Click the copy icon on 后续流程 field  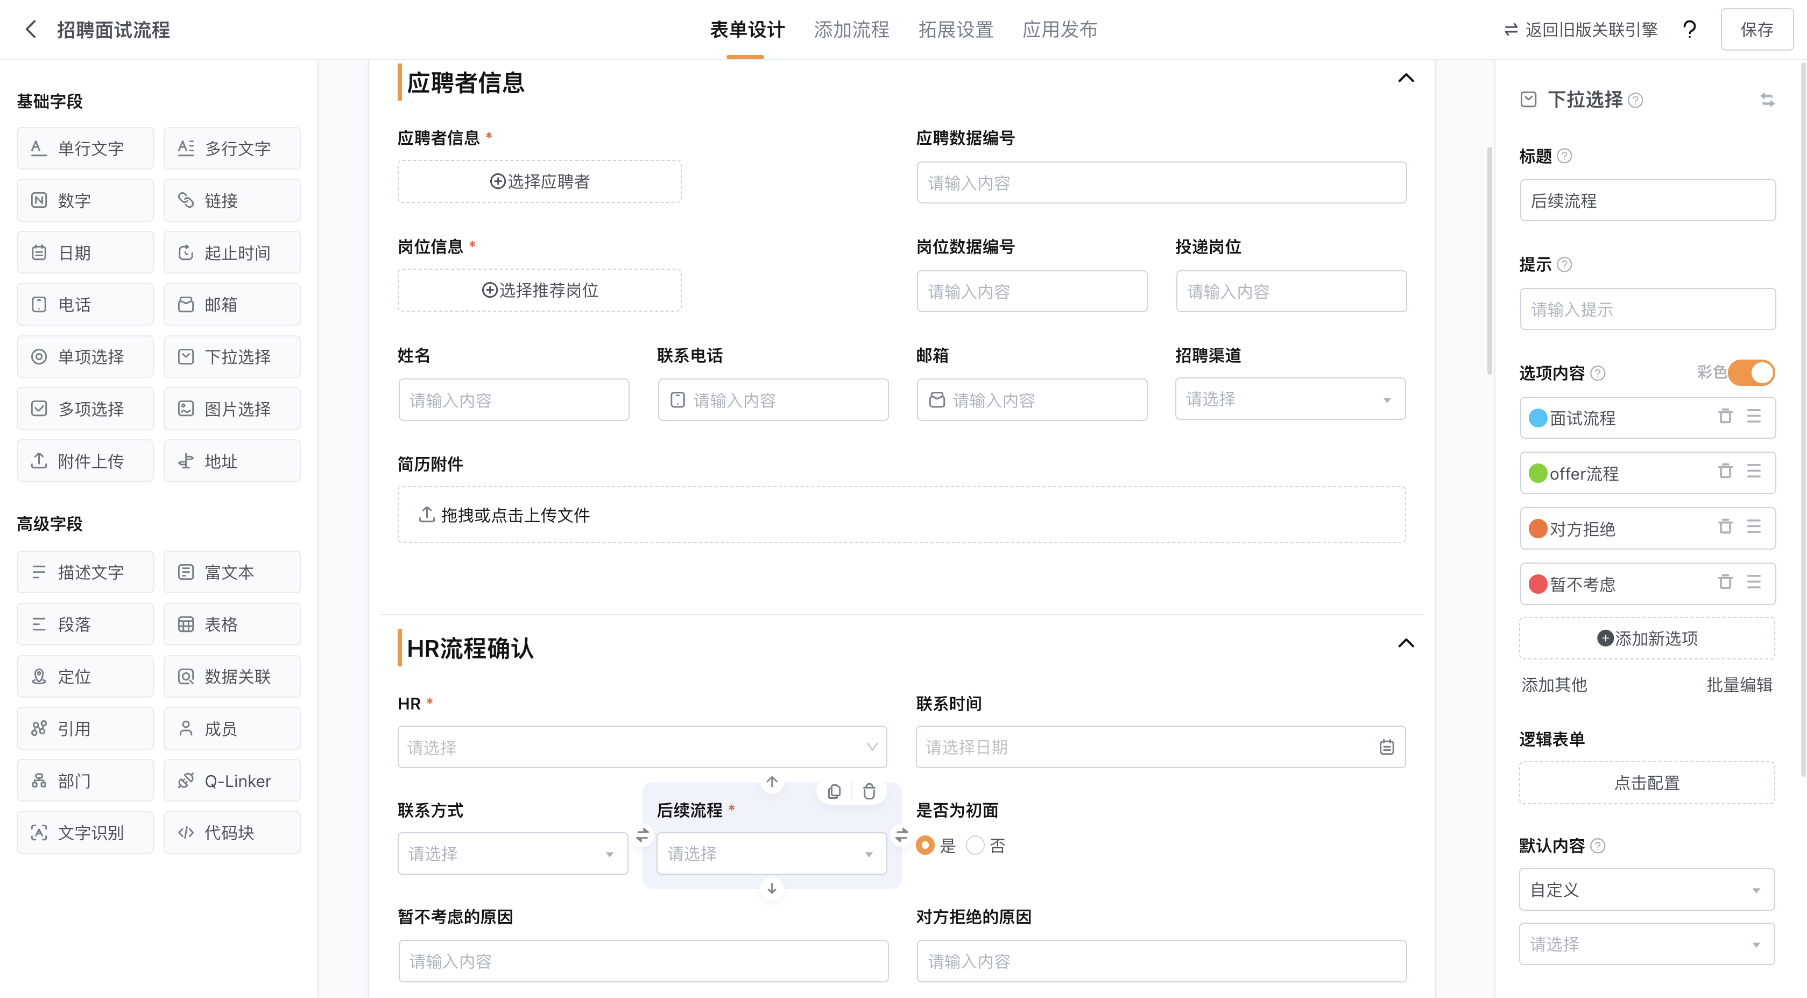834,792
